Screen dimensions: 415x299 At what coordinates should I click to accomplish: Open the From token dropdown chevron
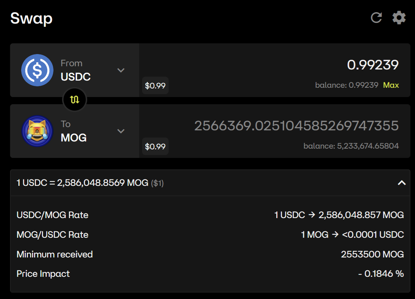click(121, 70)
